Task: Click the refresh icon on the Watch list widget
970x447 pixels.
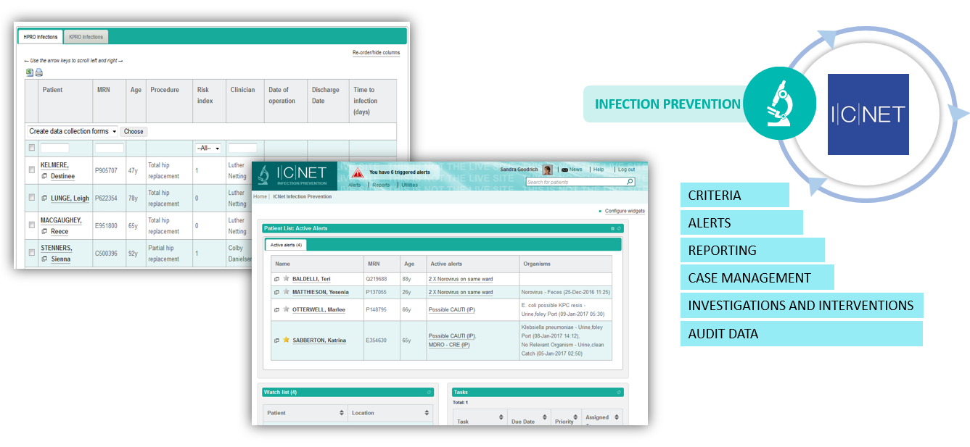Action: 429,392
